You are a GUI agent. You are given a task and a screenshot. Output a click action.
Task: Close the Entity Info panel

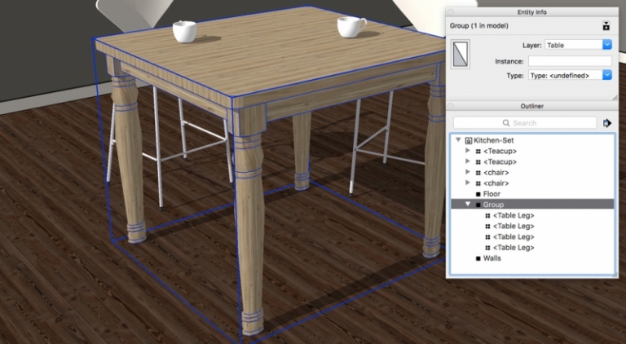(x=450, y=12)
